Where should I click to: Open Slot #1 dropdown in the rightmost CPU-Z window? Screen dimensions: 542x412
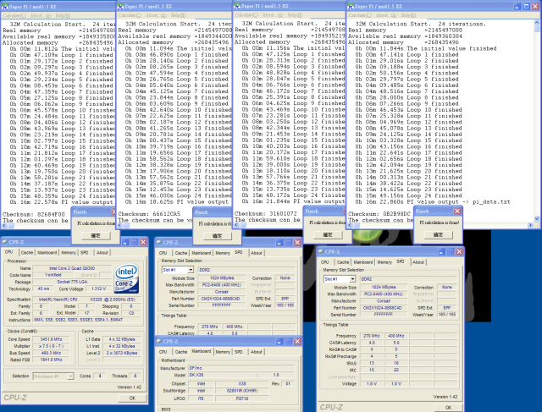pos(352,279)
